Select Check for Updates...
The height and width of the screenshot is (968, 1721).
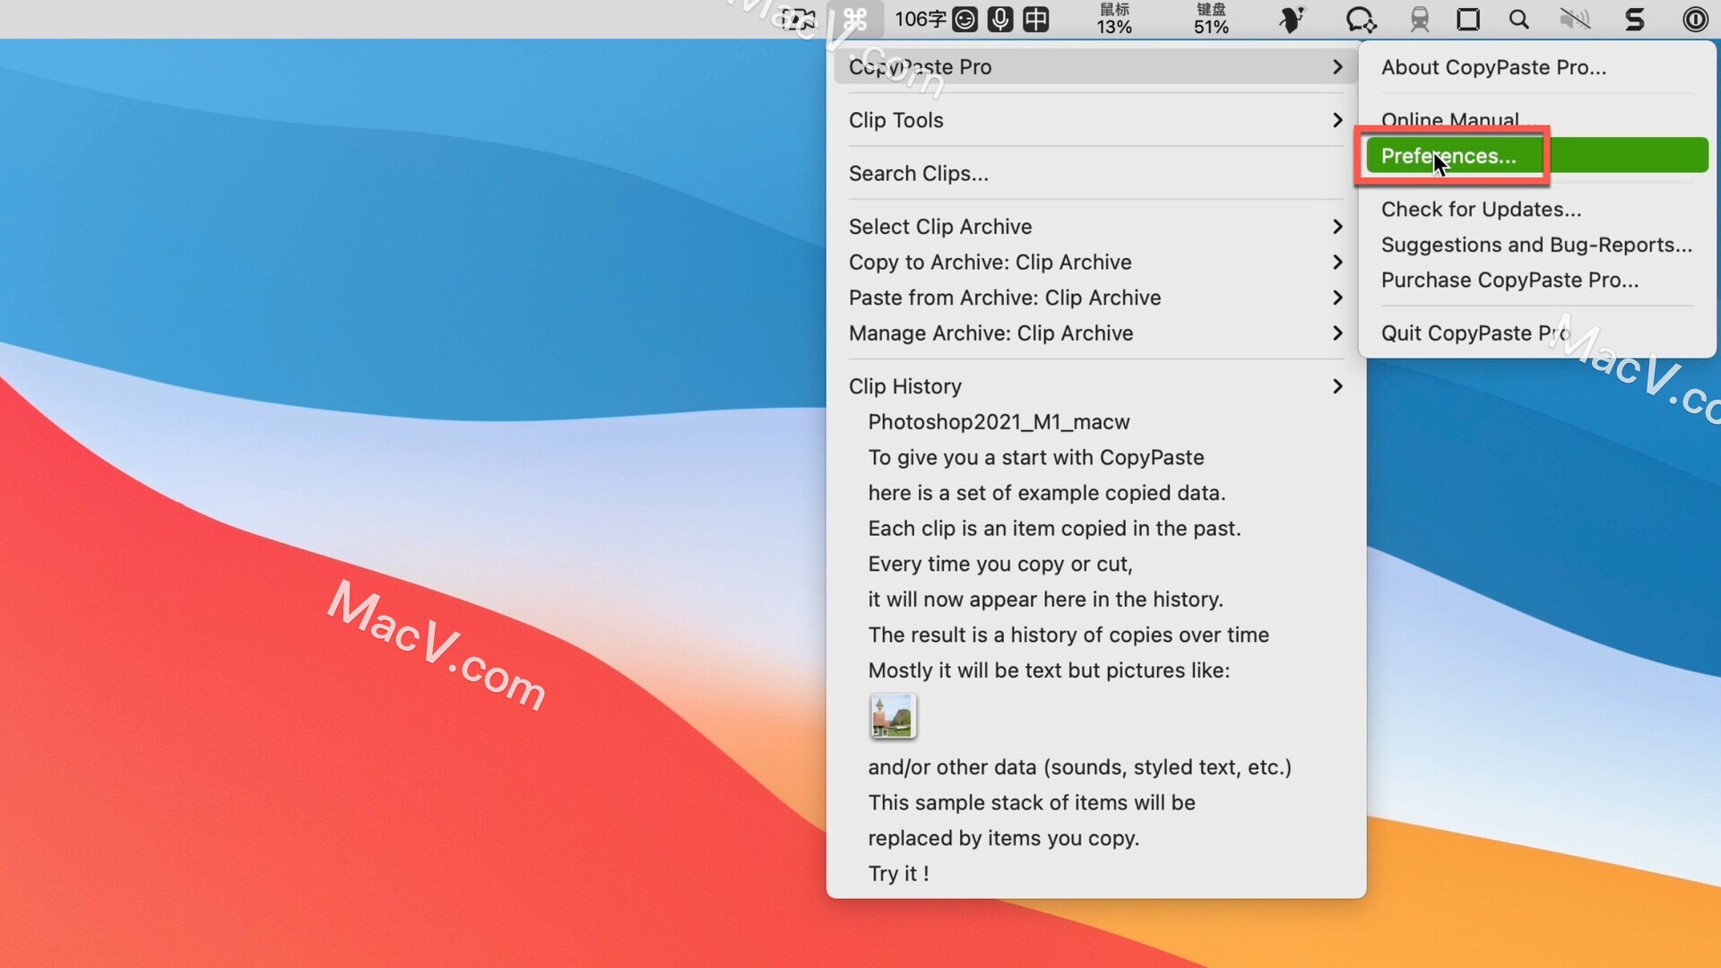tap(1537, 209)
